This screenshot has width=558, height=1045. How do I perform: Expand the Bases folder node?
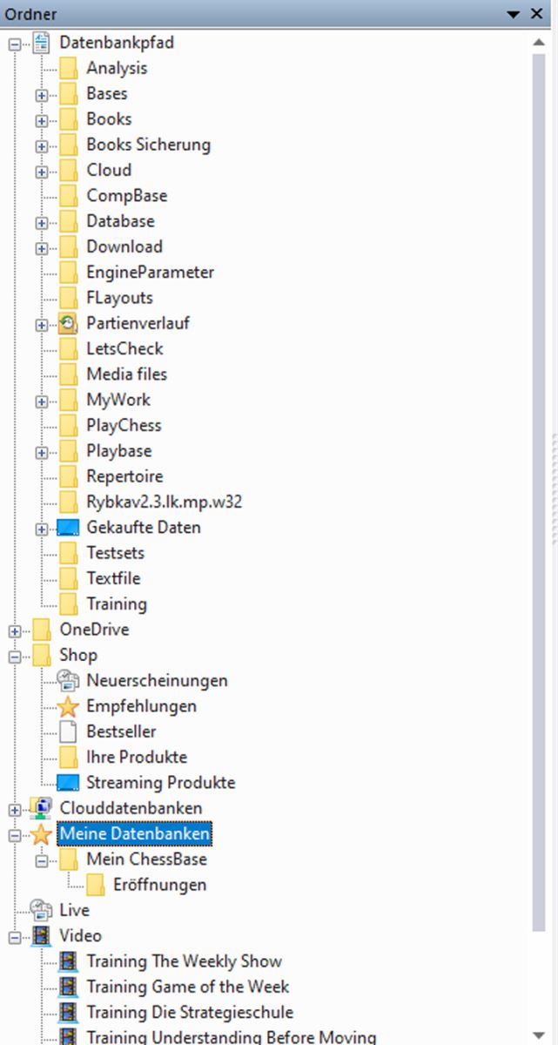(x=41, y=94)
